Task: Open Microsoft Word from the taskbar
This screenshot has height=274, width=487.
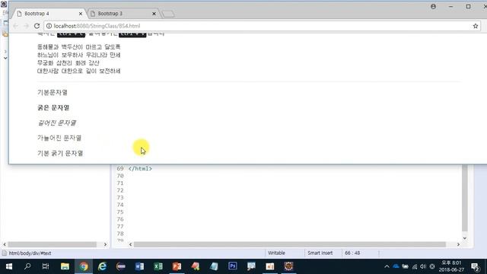Action: pyautogui.click(x=139, y=266)
